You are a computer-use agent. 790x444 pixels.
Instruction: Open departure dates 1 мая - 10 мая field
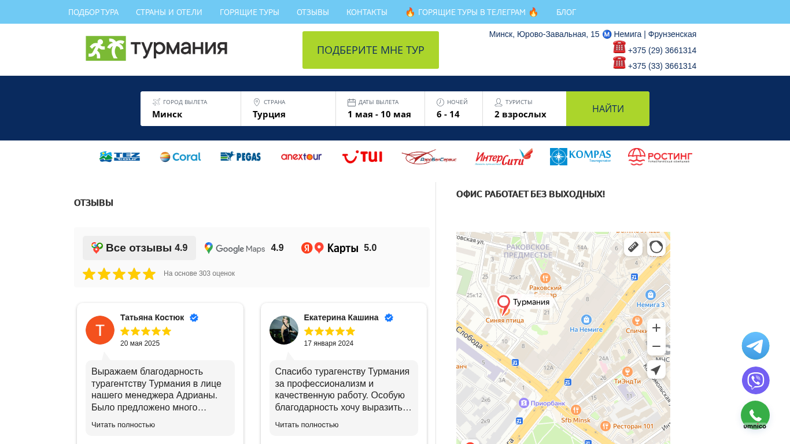pyautogui.click(x=381, y=109)
